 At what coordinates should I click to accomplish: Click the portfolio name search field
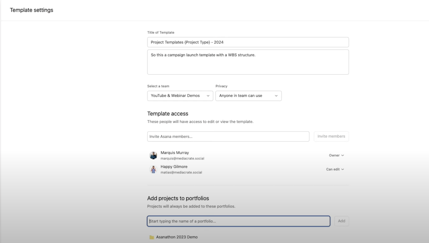238,221
